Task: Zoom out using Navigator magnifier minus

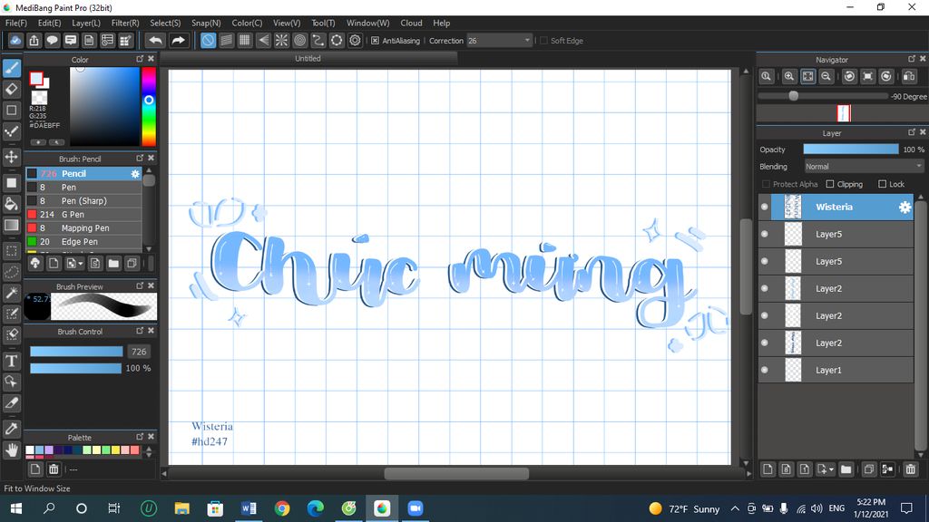Action: pos(826,76)
